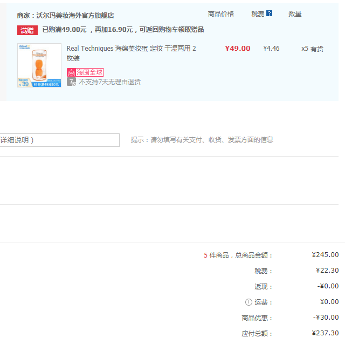
Task: Click the 海囤全球 badge
Action: [85, 72]
